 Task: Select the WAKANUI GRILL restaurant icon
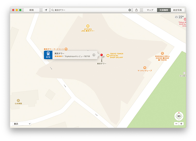point(162,53)
